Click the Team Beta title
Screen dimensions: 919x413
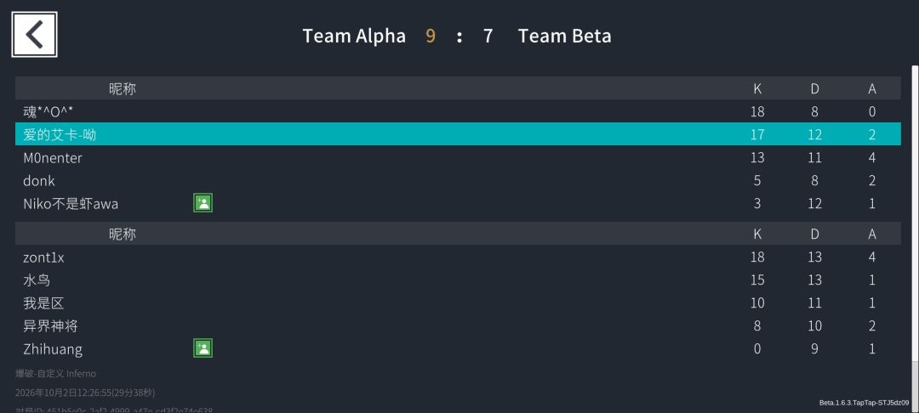click(564, 36)
